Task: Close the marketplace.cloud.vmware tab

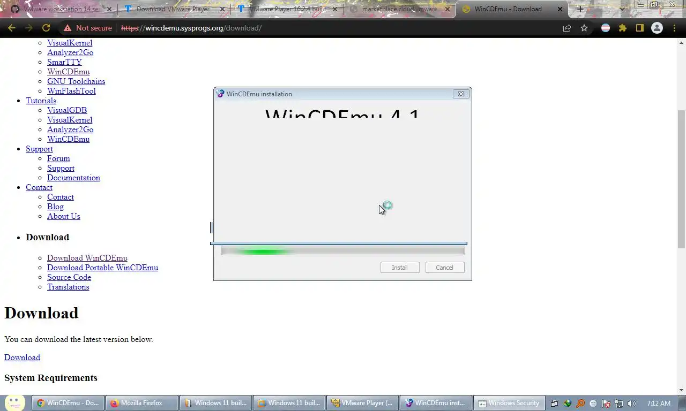Action: pyautogui.click(x=448, y=9)
